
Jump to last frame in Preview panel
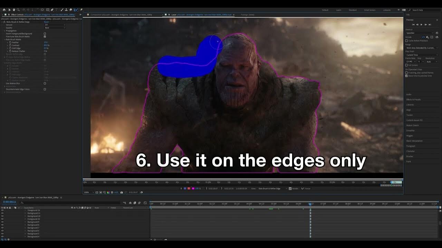pyautogui.click(x=430, y=24)
